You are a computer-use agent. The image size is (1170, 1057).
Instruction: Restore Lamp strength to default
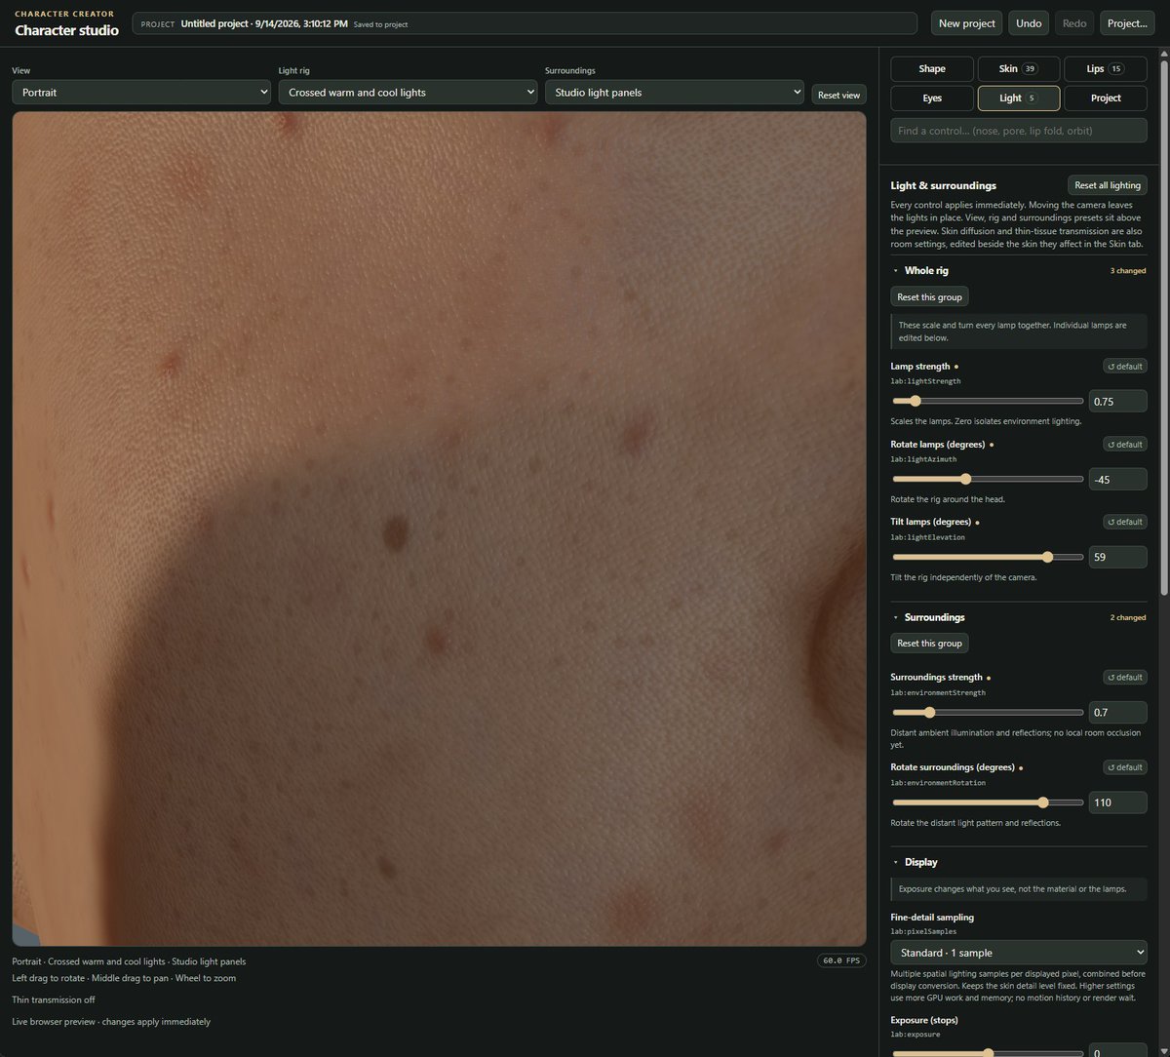(x=1125, y=367)
